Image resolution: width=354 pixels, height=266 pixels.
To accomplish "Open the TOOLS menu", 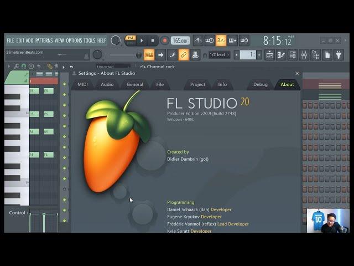I will coord(90,40).
